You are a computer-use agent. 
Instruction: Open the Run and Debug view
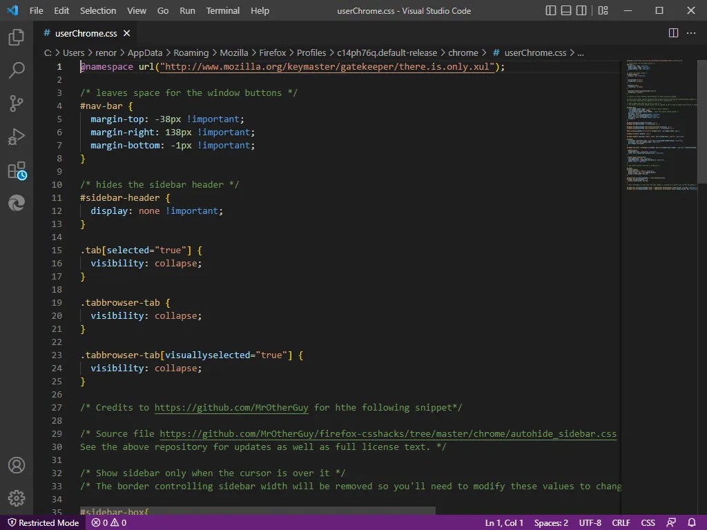point(17,137)
